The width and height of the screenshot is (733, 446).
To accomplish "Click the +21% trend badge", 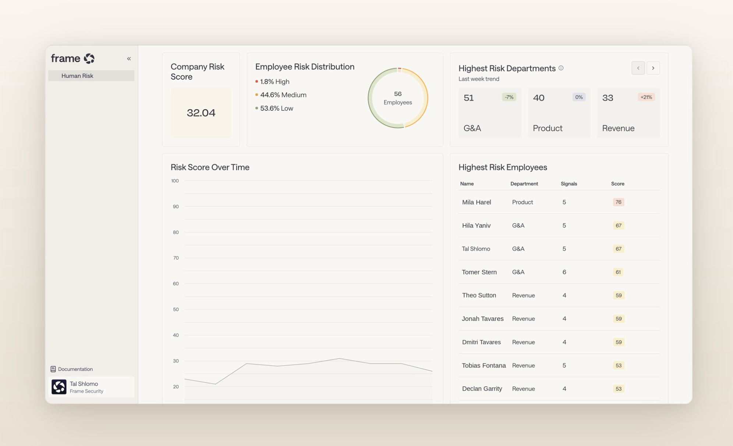I will [x=646, y=97].
